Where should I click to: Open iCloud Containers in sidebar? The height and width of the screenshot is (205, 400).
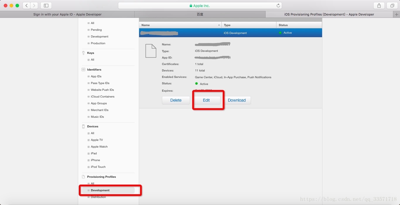pos(103,97)
